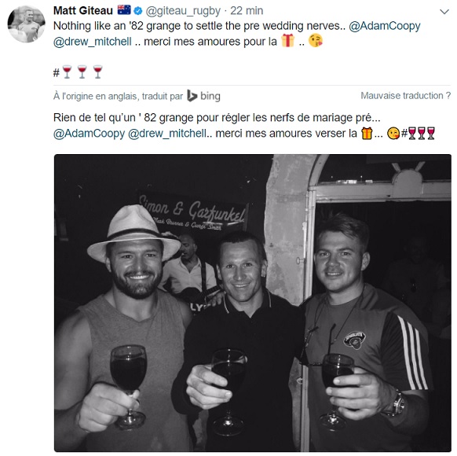Screen dimensions: 457x456
Task: Click the Australian flag emoji
Action: coord(124,10)
